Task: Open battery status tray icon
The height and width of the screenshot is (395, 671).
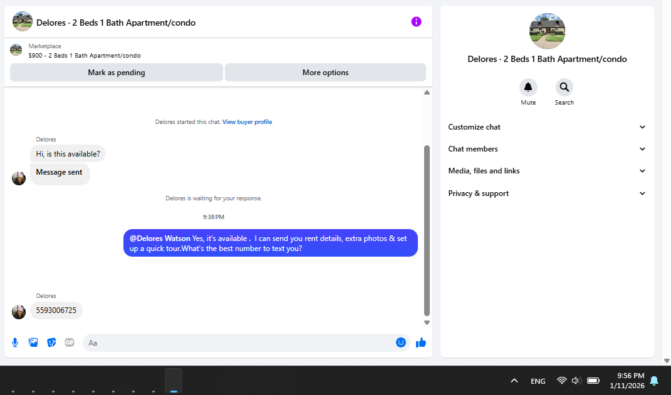Action: (593, 381)
